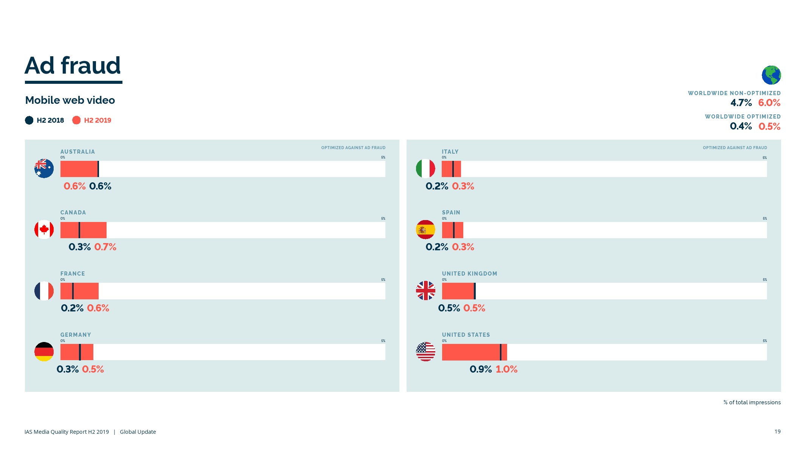Click the Worldwide Optimized 0.4% figure
Viewport: 806px width, 453px height.
[x=741, y=126]
